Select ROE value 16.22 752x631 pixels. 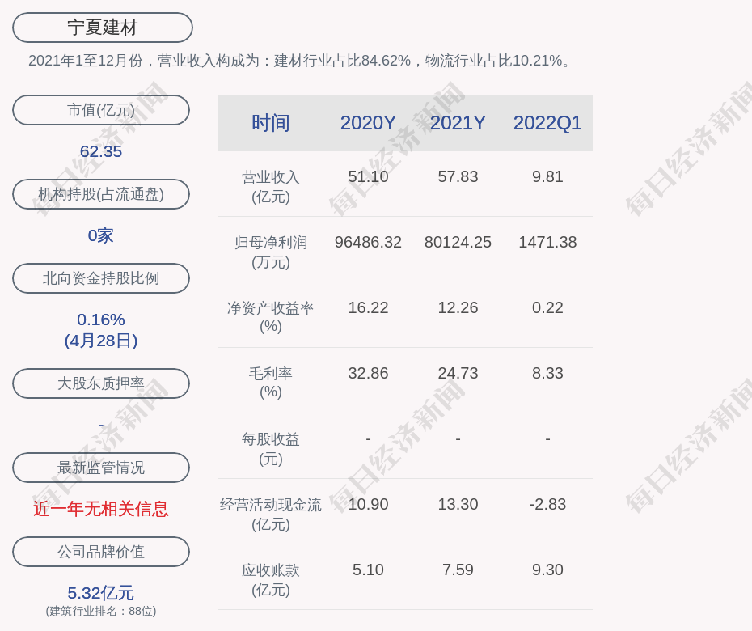click(368, 307)
